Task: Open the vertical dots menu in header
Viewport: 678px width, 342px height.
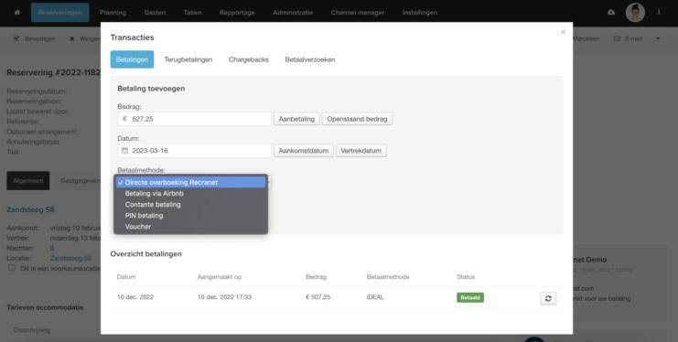Action: click(659, 13)
